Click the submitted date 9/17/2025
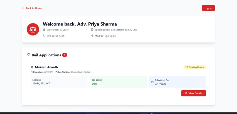The width and height of the screenshot is (237, 114). click(x=160, y=84)
